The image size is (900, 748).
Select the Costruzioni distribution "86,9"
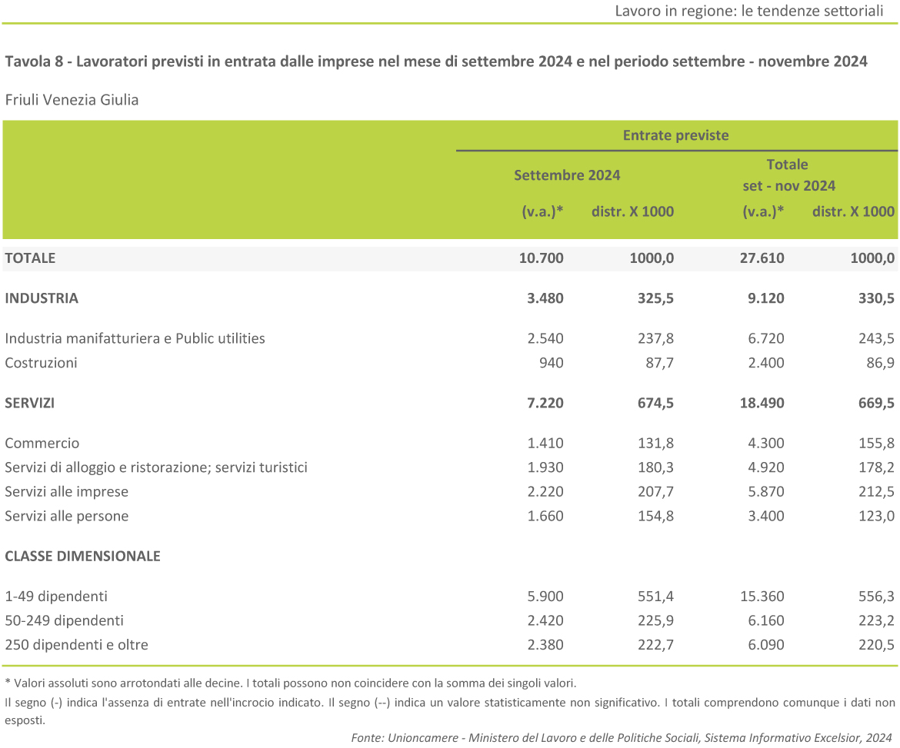coord(881,363)
